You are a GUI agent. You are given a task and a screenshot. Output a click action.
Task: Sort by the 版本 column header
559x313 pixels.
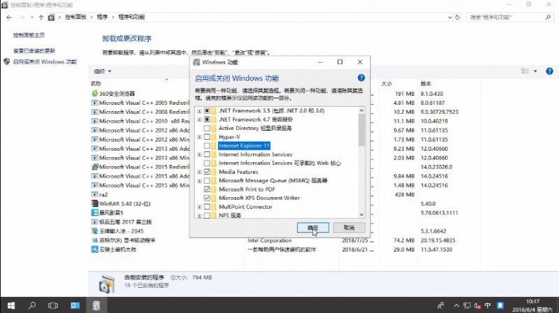click(x=426, y=83)
